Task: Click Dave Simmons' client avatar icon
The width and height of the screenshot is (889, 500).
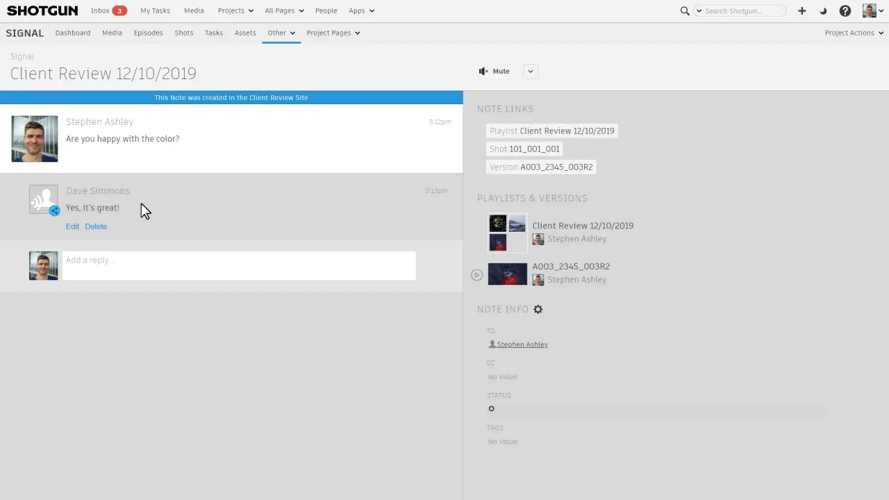Action: pyautogui.click(x=44, y=200)
